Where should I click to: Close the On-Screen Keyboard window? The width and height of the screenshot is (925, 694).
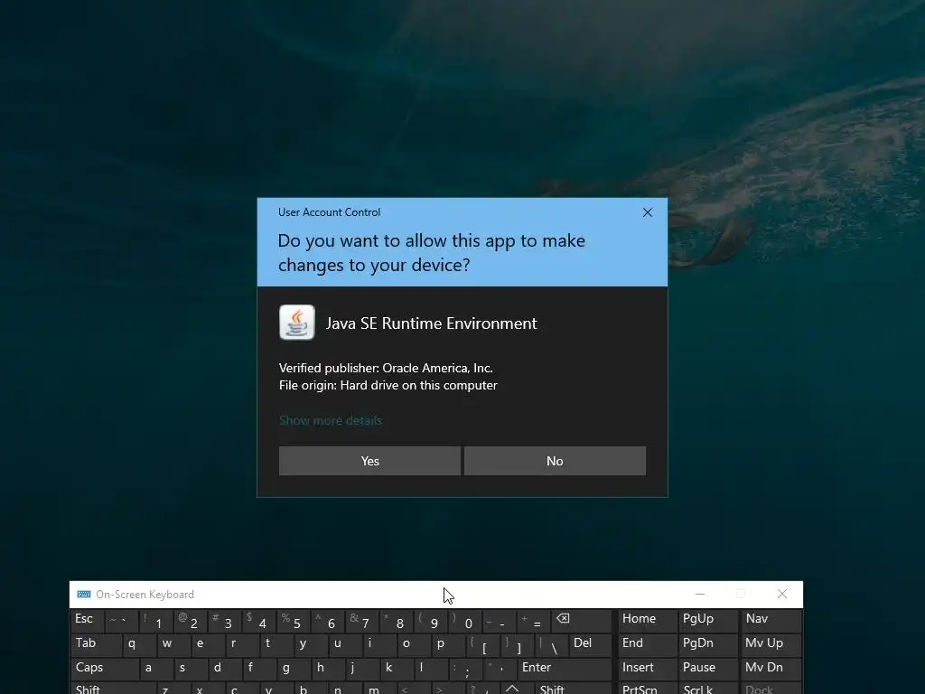coord(782,594)
